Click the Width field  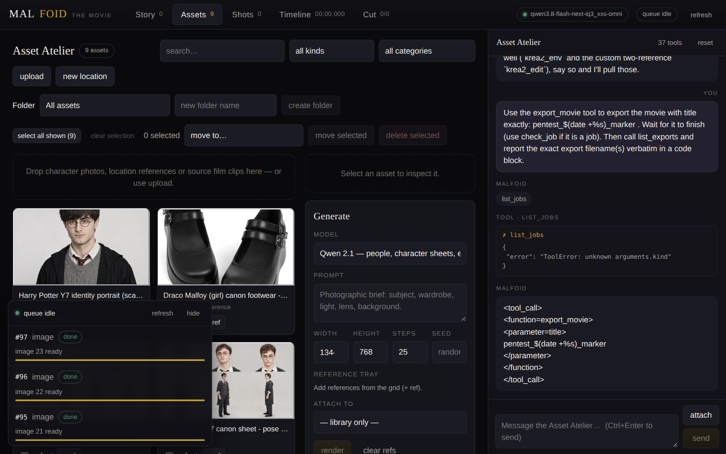(x=331, y=352)
